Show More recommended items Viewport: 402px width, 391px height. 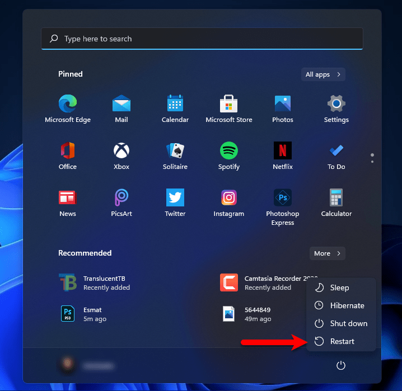tap(327, 253)
